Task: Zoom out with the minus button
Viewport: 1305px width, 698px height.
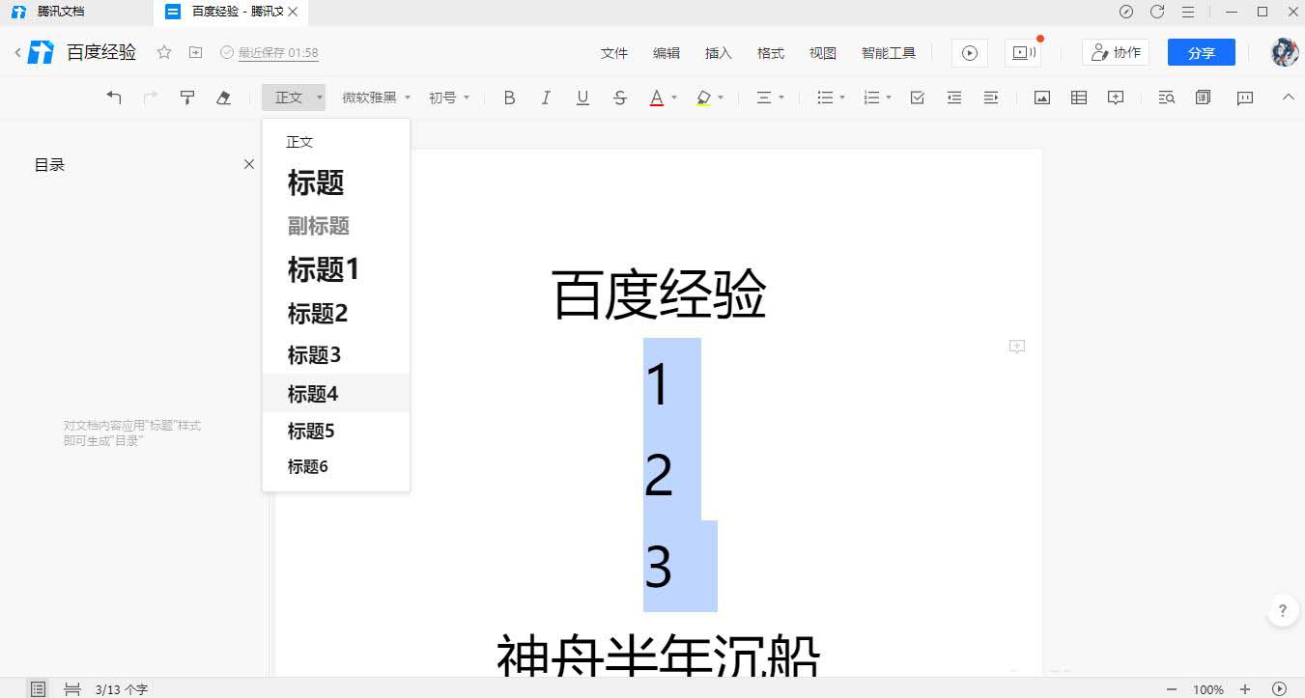Action: (1172, 689)
